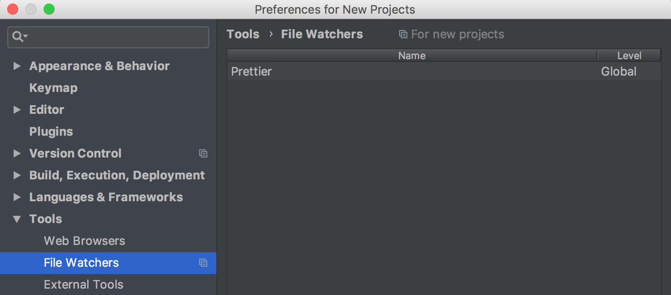Open the Keymap settings page
The image size is (671, 295).
53,88
